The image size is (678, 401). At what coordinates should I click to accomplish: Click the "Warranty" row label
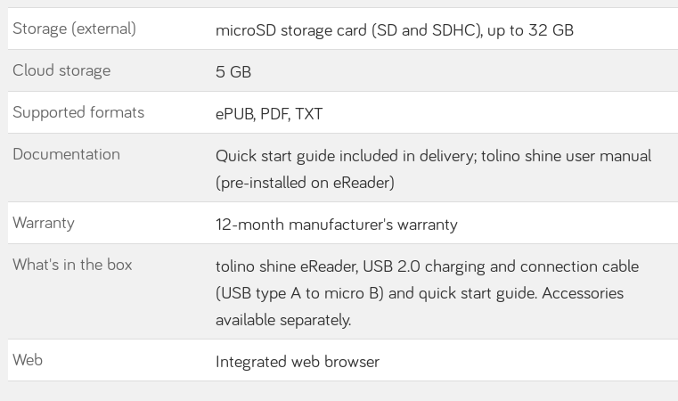44,223
